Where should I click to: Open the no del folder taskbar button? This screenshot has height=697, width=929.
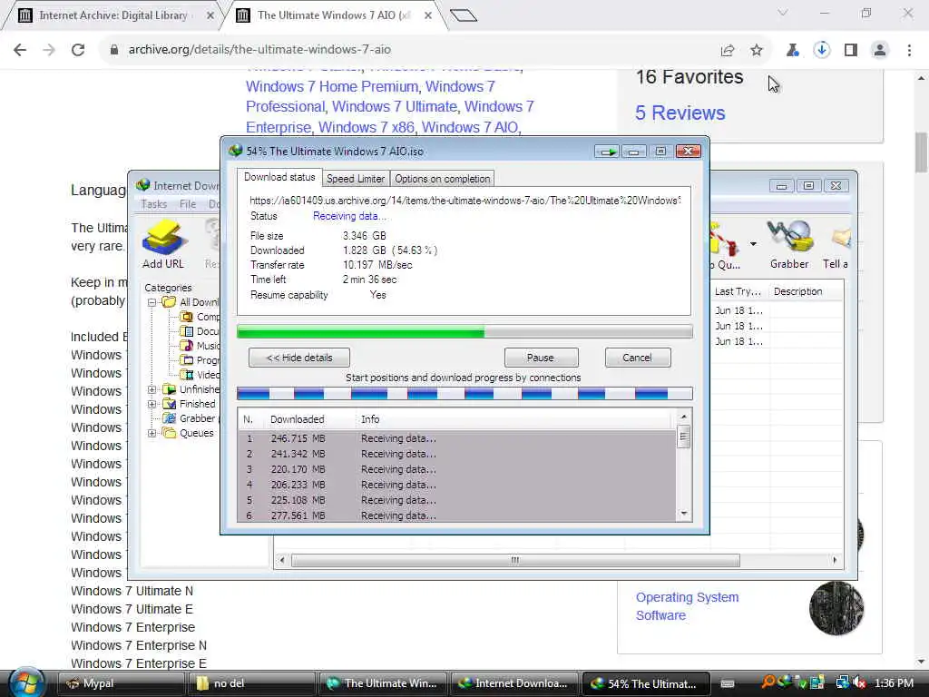click(253, 683)
